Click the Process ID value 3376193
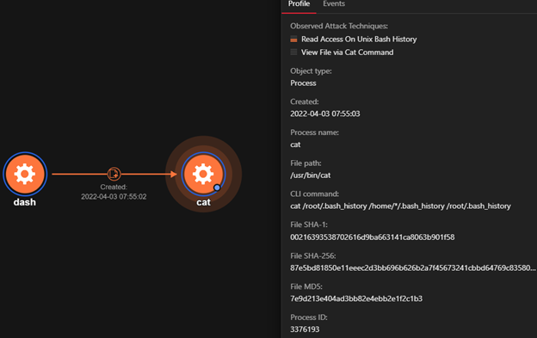 point(305,329)
